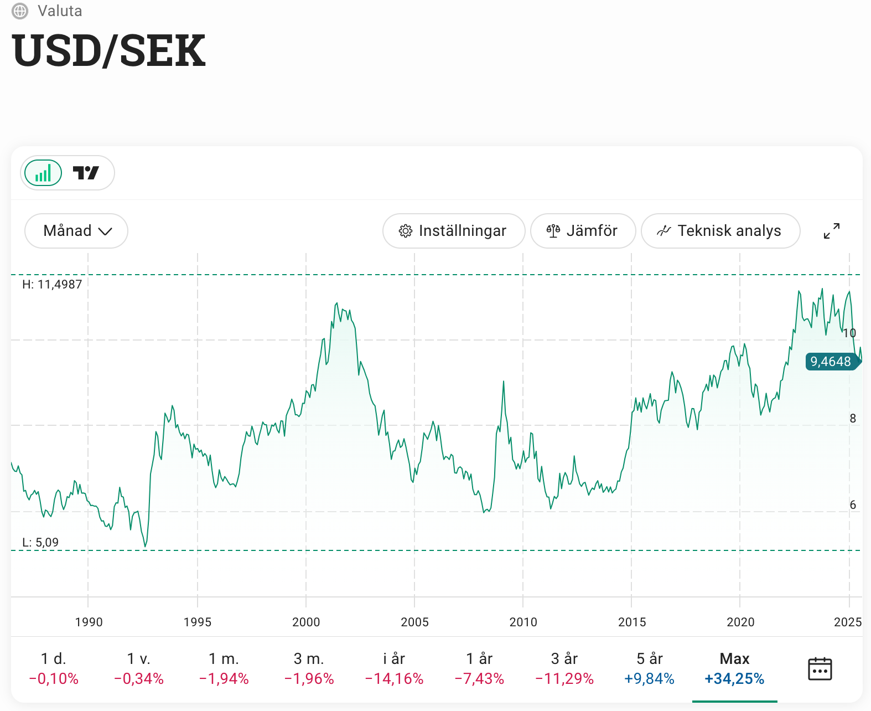This screenshot has width=871, height=711.
Task: Expand the chart to fullscreen
Action: [x=831, y=231]
